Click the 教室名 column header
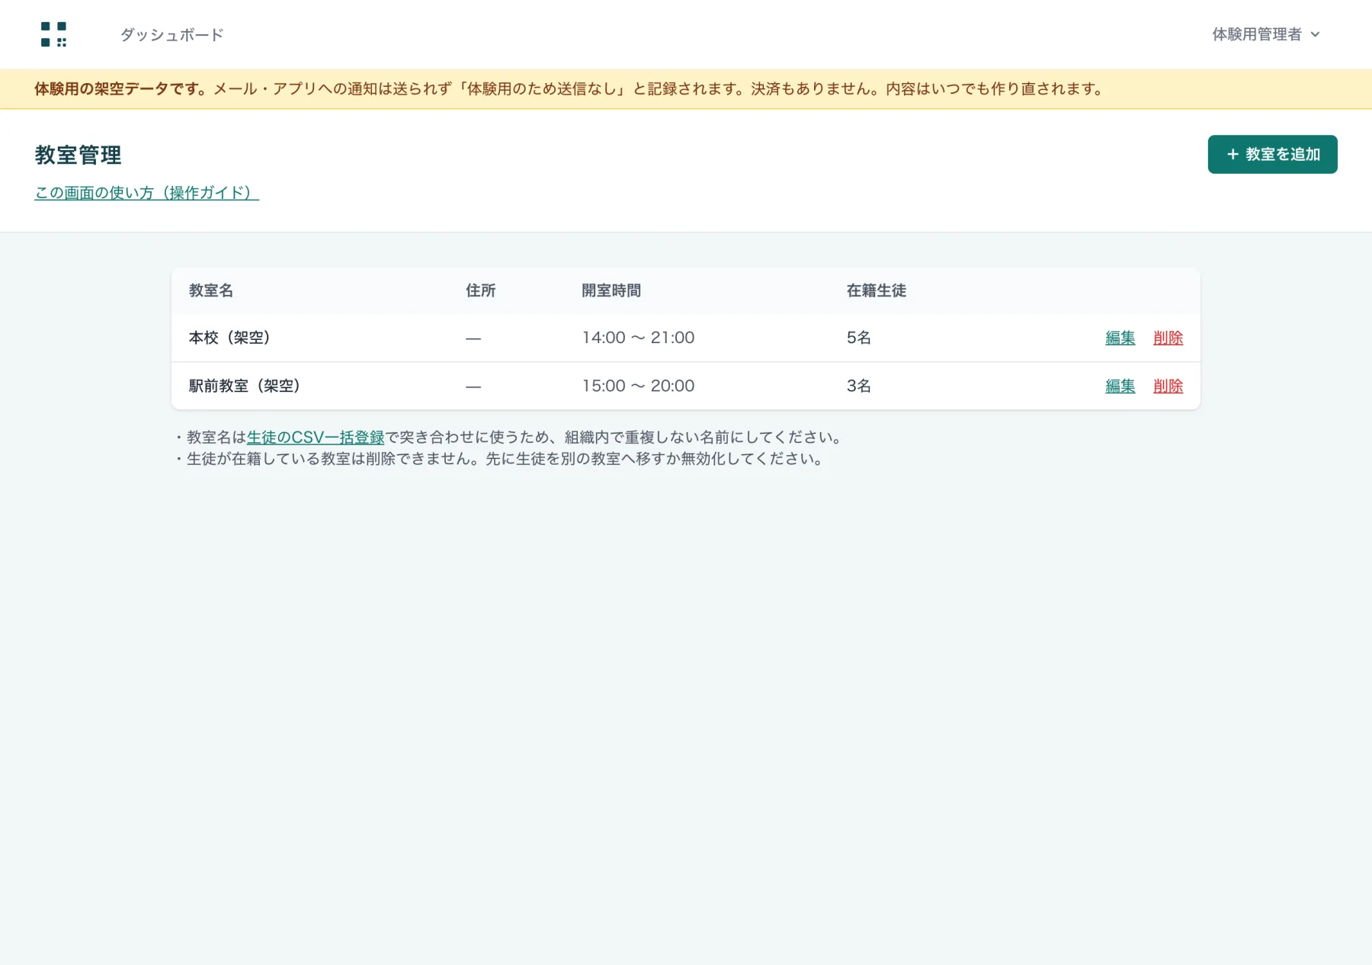The width and height of the screenshot is (1372, 965). 211,290
